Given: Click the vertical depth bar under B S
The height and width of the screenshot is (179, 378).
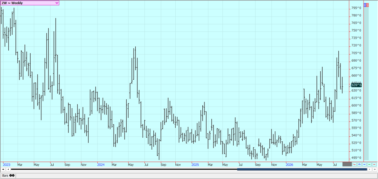Looking at the screenshot, I should click(x=366, y=83).
